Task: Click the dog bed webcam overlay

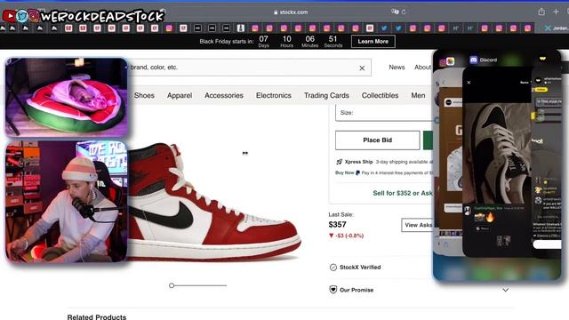Action: click(66, 97)
